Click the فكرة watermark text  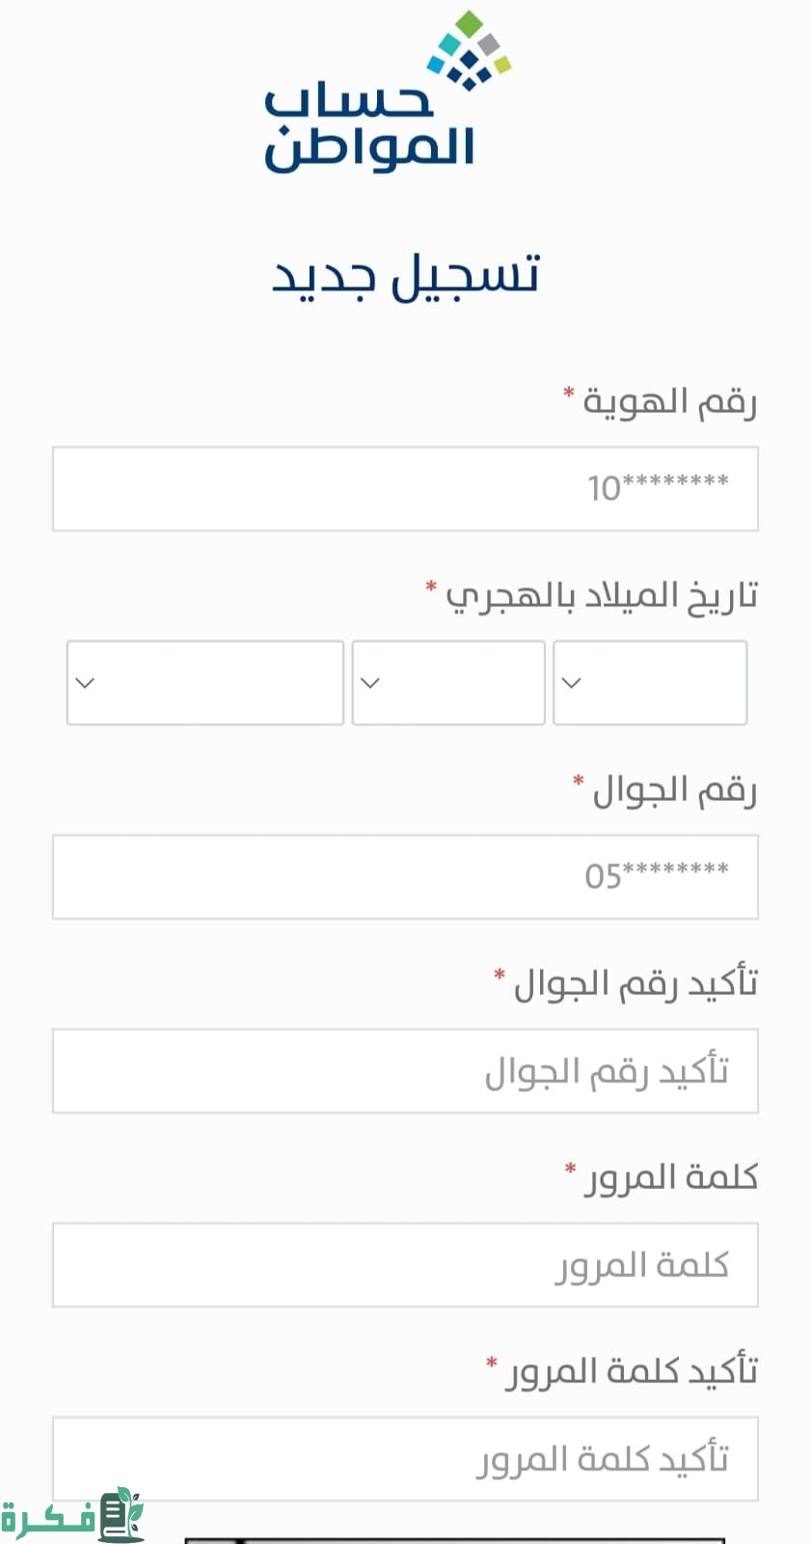(48, 1518)
